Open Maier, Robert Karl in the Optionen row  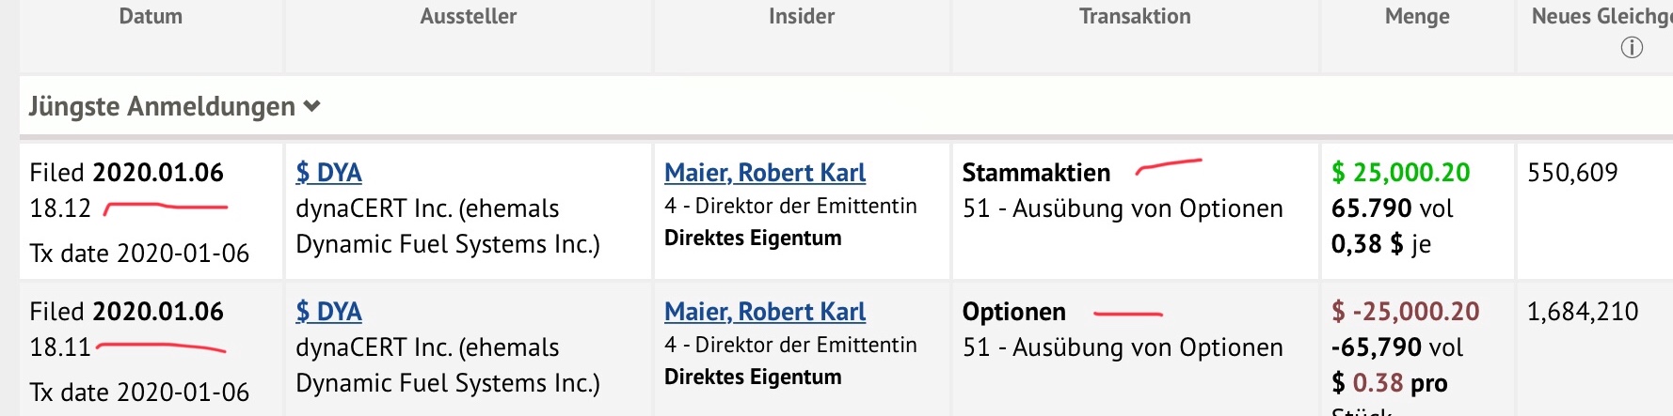(765, 312)
